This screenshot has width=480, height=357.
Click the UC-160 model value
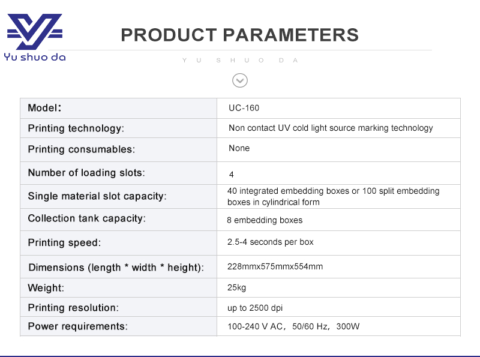point(244,108)
